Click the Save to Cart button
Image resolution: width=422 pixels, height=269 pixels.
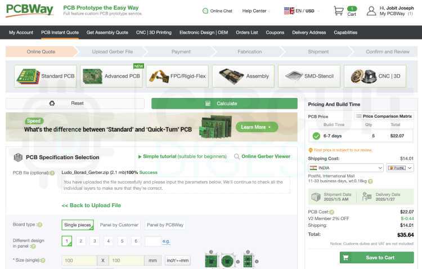(377, 258)
